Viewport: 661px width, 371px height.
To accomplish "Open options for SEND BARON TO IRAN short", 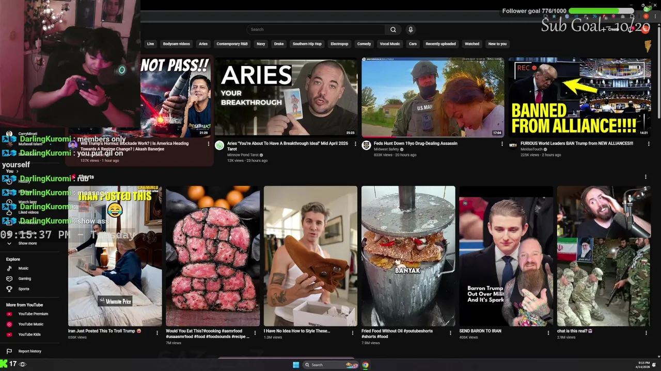I will tap(548, 333).
